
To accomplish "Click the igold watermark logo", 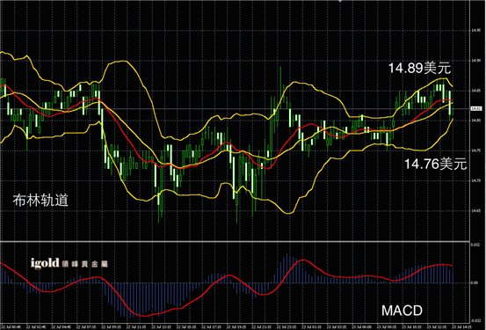I will click(69, 263).
